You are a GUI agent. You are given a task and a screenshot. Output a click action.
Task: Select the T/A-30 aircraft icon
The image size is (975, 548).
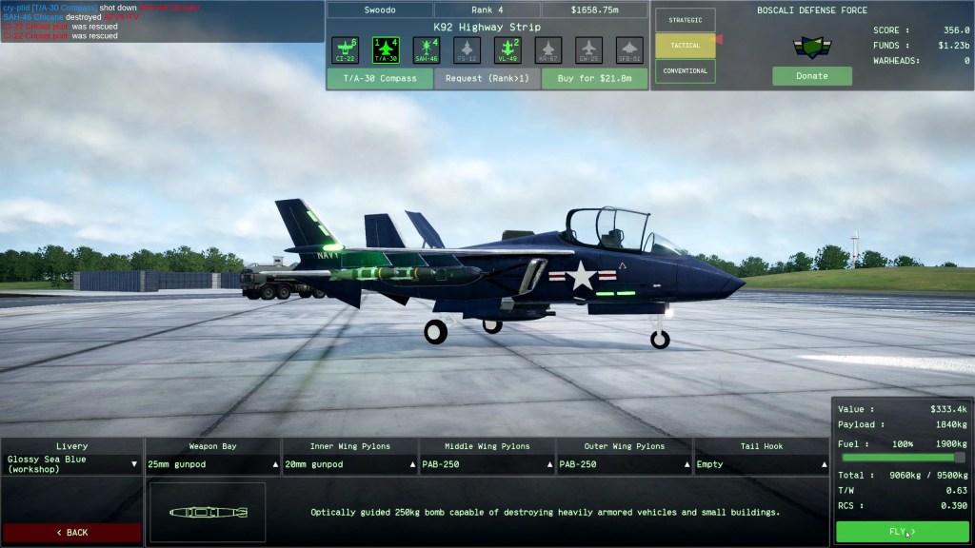tap(386, 50)
